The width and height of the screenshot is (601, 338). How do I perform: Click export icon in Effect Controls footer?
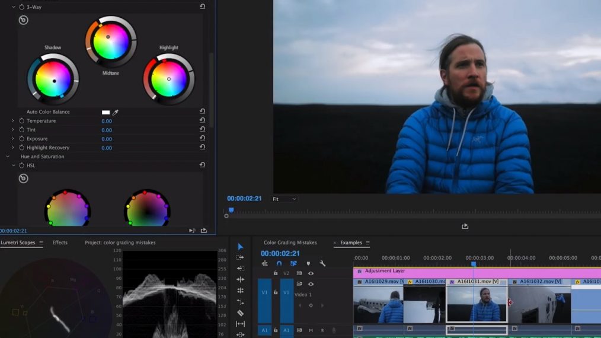(x=204, y=230)
